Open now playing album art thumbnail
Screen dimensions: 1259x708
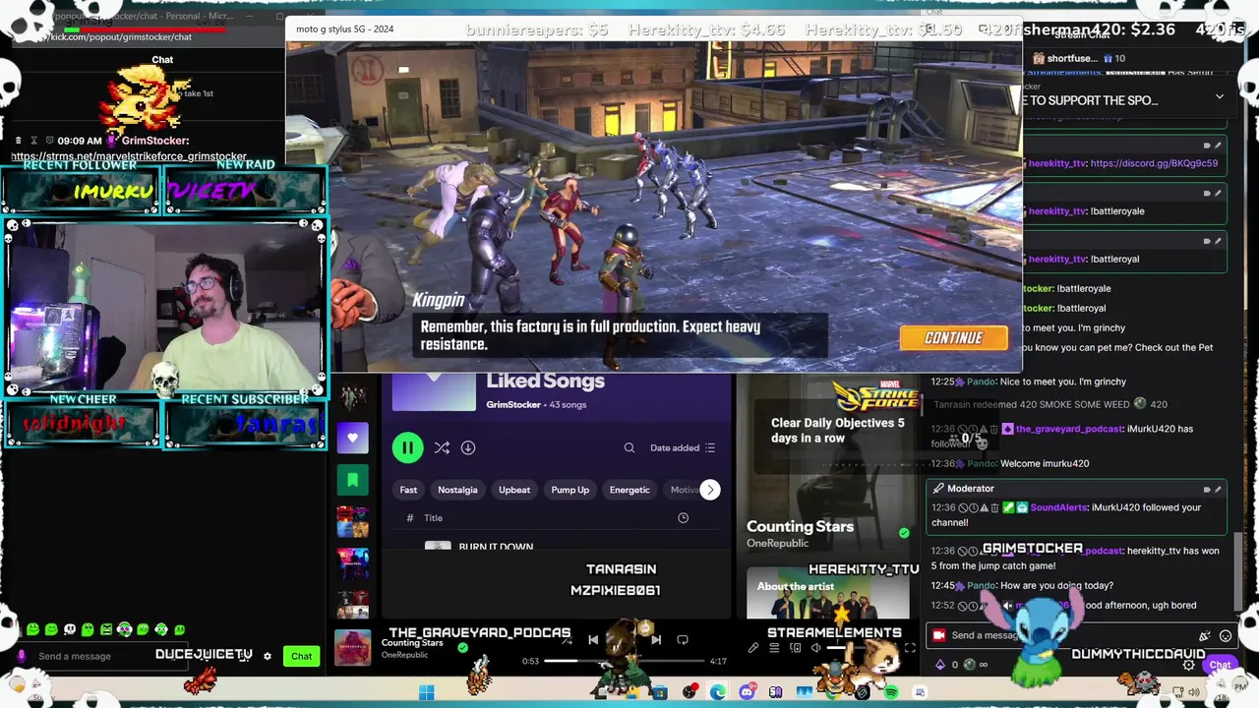(353, 648)
